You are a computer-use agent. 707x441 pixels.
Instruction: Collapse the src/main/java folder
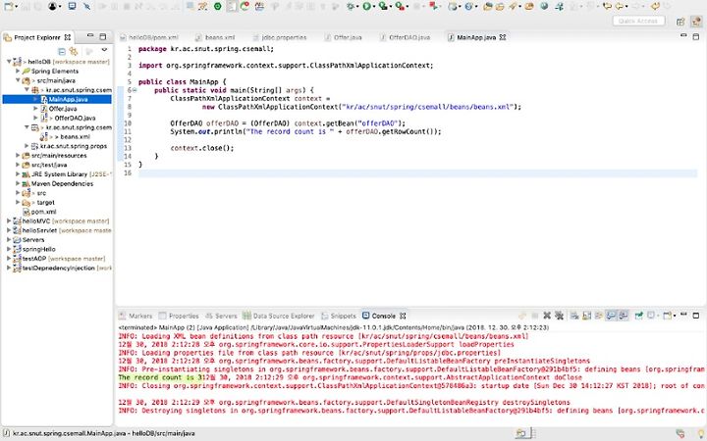18,80
